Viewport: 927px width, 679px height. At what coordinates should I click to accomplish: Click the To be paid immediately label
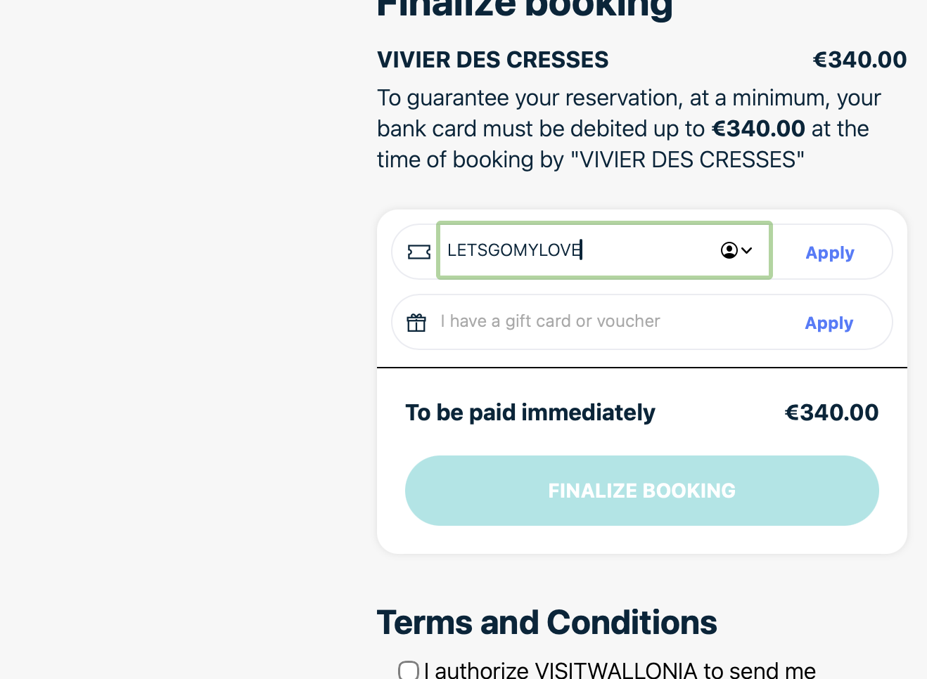530,413
